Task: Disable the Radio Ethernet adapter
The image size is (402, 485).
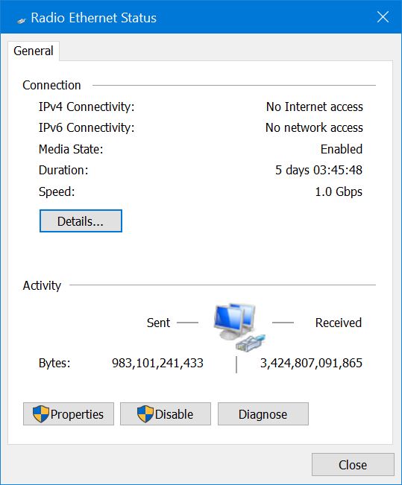Action: (166, 414)
